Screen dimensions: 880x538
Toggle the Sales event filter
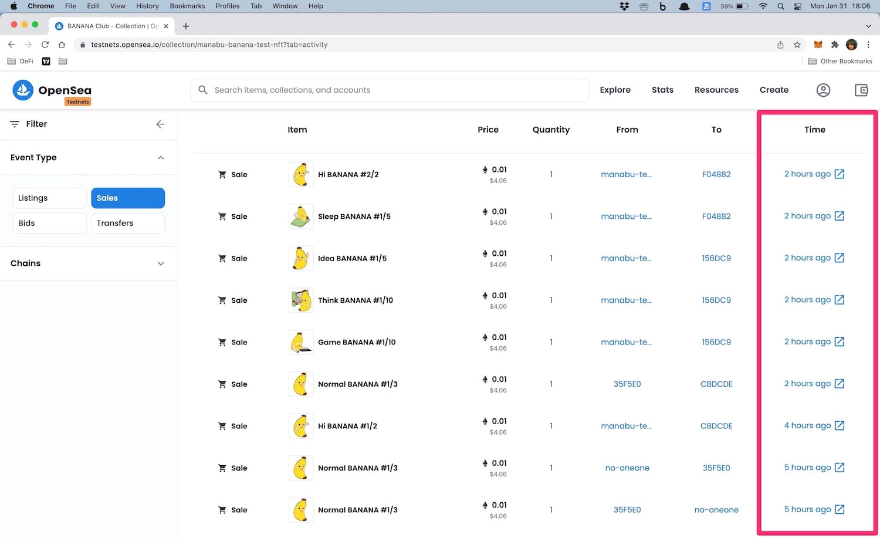[128, 198]
